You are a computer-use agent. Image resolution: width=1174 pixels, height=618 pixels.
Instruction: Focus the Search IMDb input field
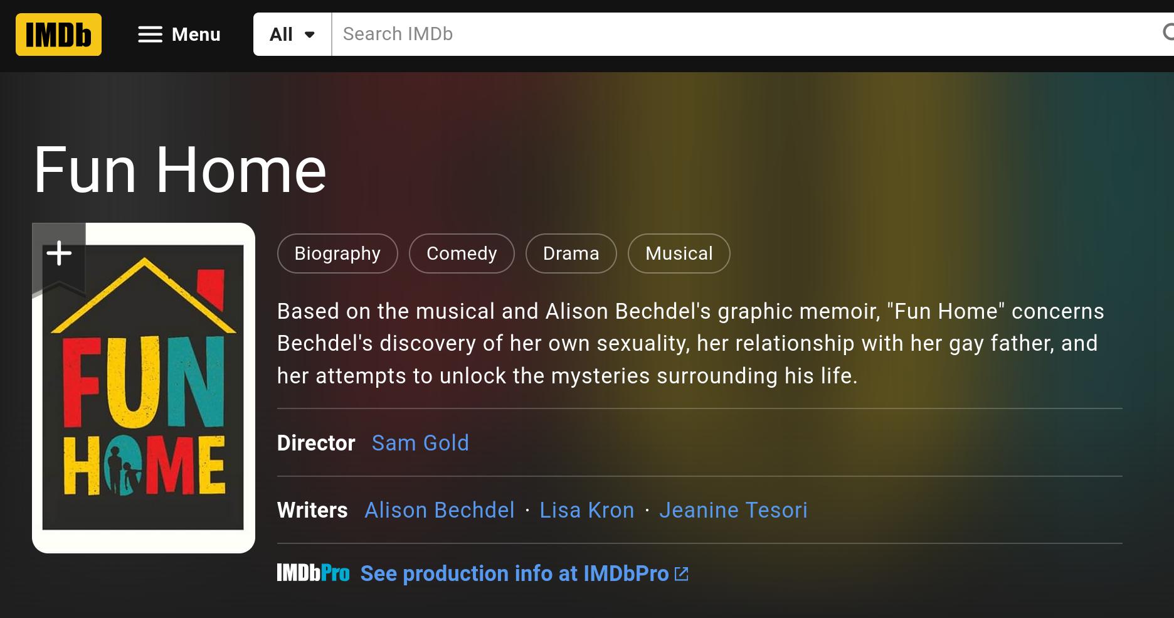pyautogui.click(x=743, y=35)
